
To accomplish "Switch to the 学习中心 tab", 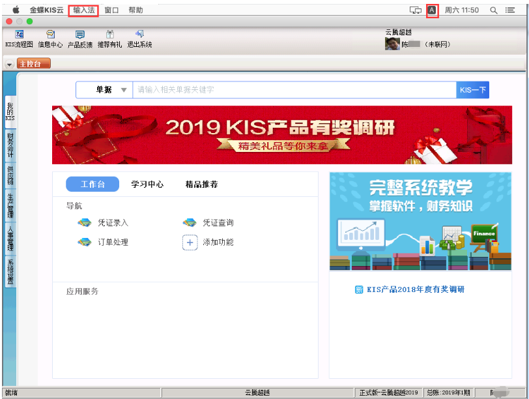I will (147, 185).
